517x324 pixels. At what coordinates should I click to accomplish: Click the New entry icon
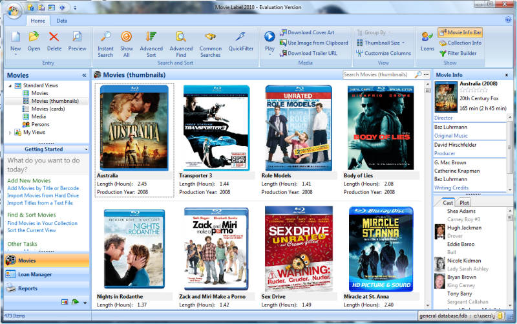(x=16, y=37)
